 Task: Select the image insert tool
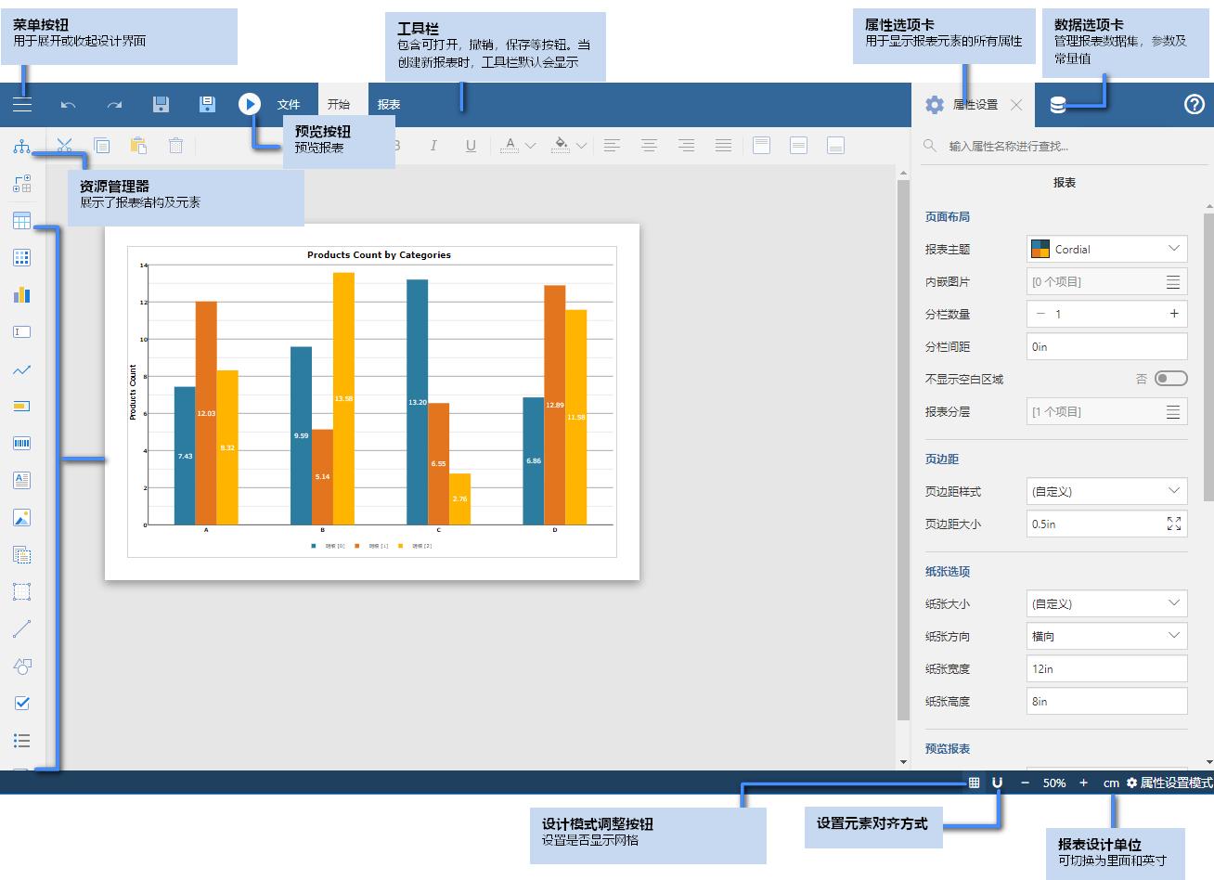coord(21,517)
